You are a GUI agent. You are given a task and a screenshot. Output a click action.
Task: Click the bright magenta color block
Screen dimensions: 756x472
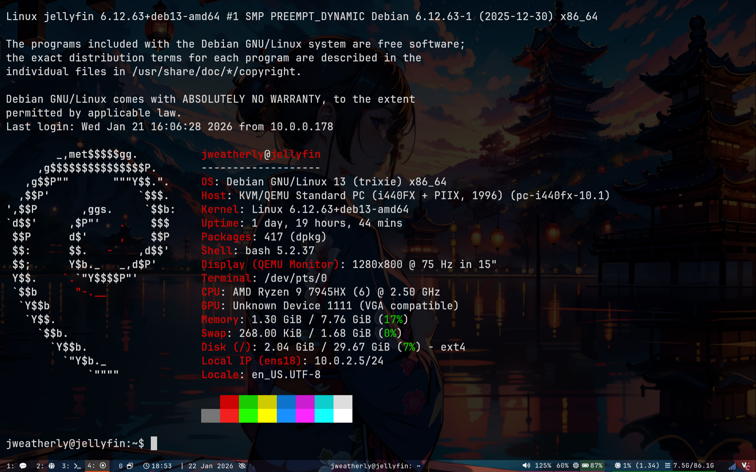(x=305, y=416)
